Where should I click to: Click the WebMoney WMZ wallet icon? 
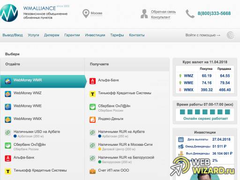coord(8,94)
